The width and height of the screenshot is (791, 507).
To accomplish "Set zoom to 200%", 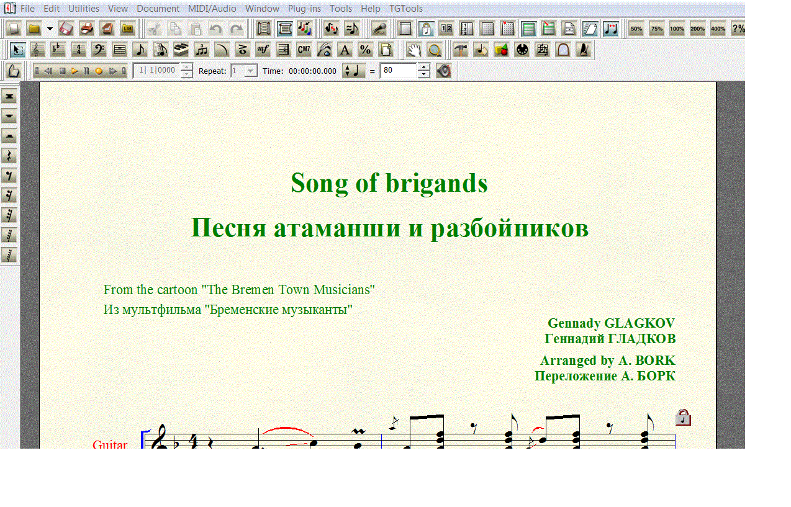I will click(697, 29).
